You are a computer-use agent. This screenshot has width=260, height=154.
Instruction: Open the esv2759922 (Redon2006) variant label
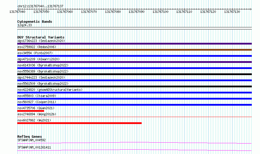[x=37, y=47]
